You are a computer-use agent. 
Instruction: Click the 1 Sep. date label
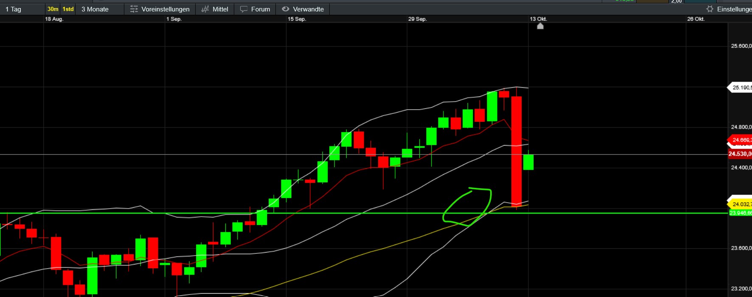coord(174,19)
